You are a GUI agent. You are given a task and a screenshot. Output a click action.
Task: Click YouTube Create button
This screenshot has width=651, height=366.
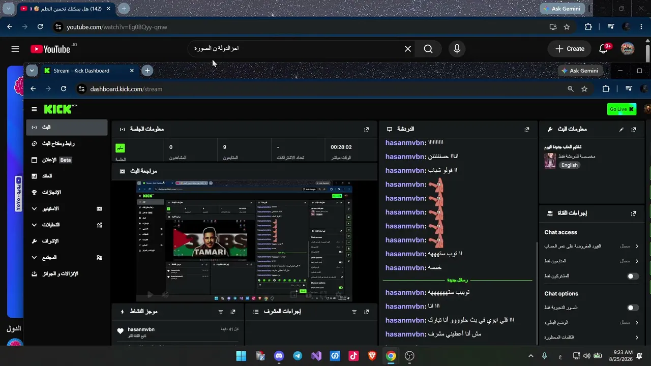tap(570, 49)
